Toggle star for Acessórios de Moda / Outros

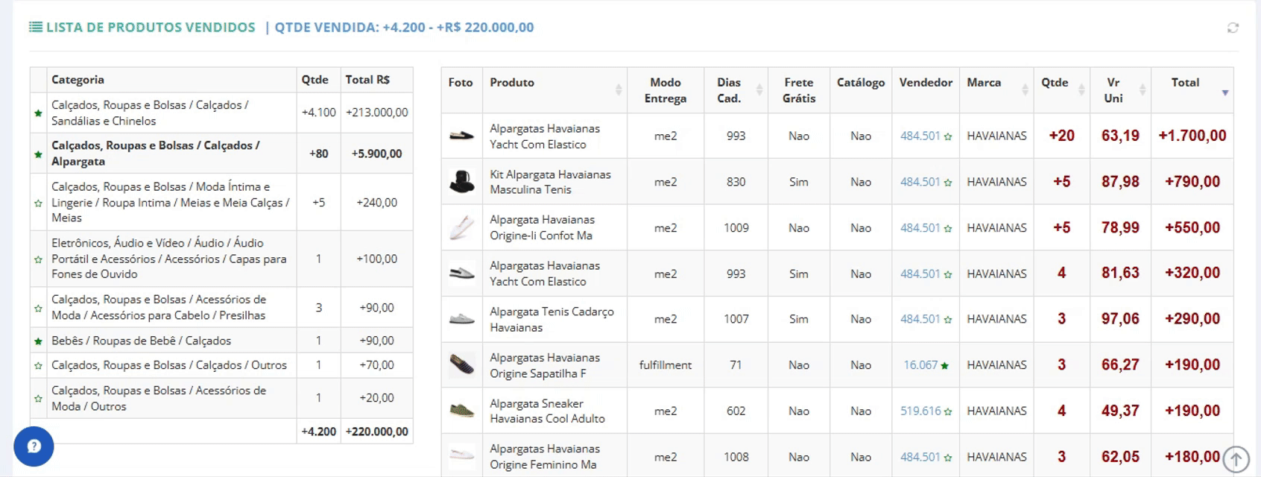click(38, 399)
